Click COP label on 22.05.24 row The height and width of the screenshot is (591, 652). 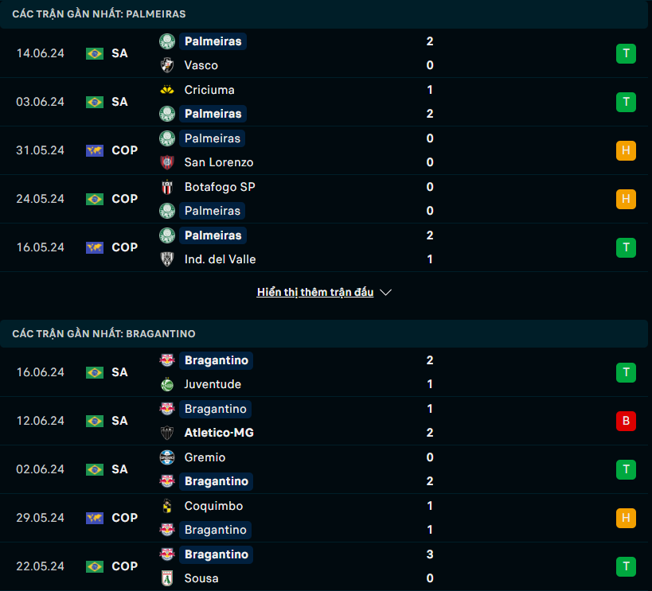coord(125,566)
